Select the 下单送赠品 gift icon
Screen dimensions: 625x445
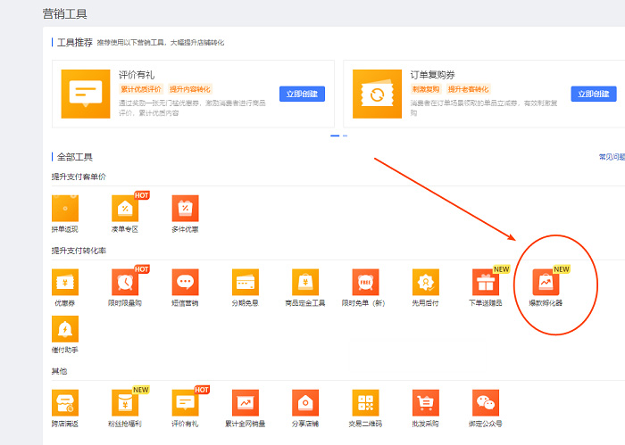tap(486, 282)
